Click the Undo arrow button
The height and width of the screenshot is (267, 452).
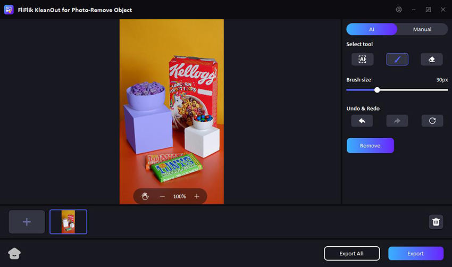tap(362, 121)
